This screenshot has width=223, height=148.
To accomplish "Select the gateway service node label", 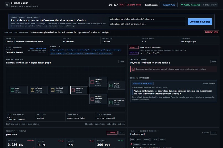I will point(38,88).
